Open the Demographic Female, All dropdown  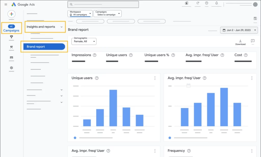pos(84,41)
